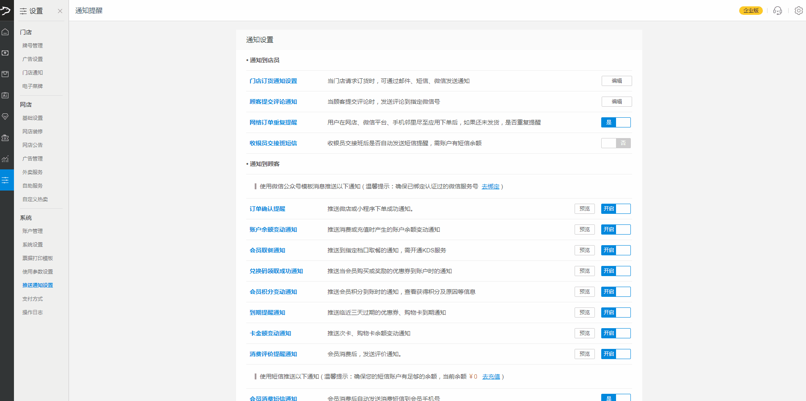Click the 企业版 badge
This screenshot has width=806, height=401.
pos(751,11)
